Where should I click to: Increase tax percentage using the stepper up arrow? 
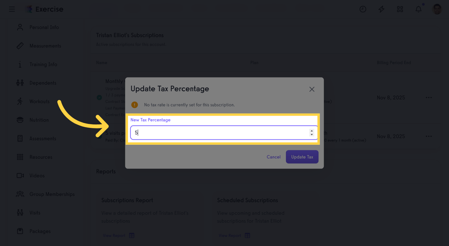(312, 131)
